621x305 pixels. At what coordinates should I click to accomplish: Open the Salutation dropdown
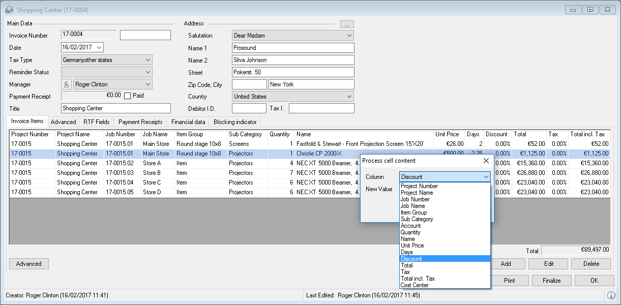349,36
